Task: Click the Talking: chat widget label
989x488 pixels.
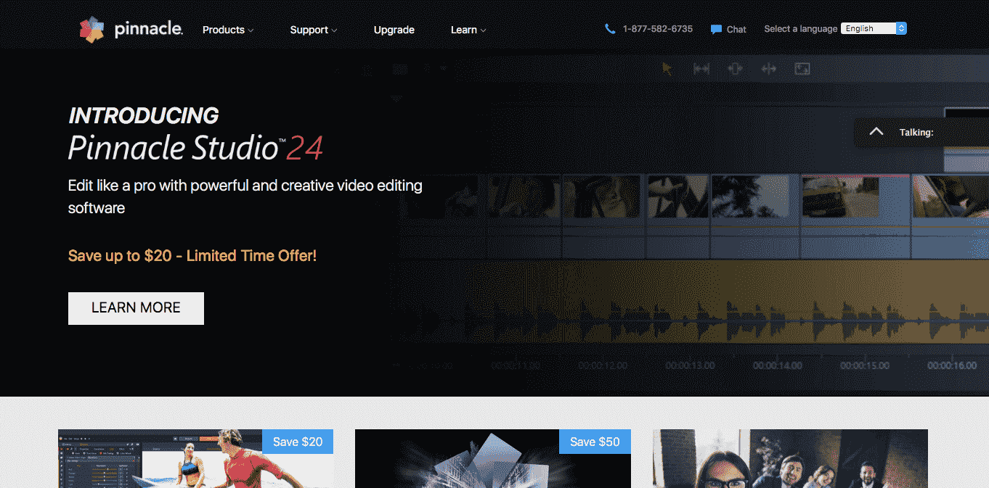Action: coord(916,133)
